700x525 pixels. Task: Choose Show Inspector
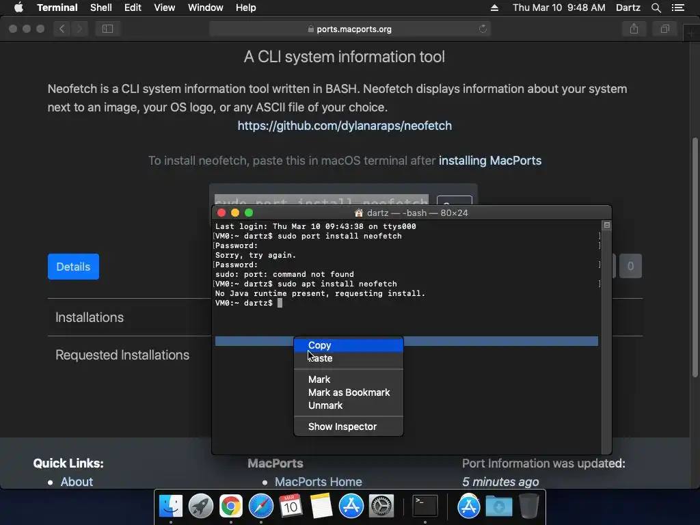(x=349, y=427)
